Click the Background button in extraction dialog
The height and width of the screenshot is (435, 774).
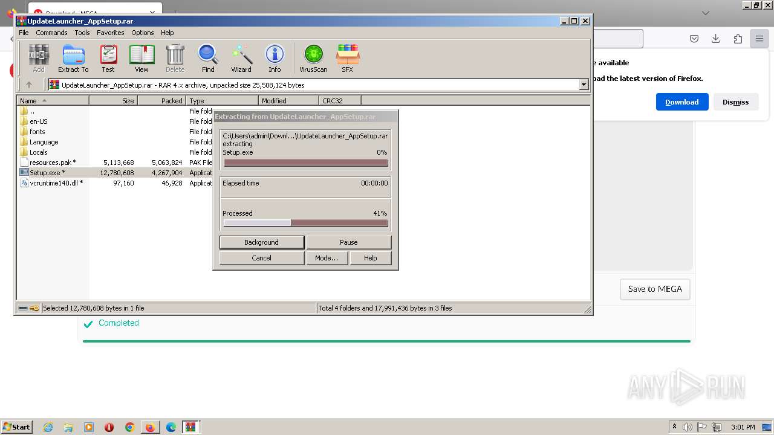(262, 242)
